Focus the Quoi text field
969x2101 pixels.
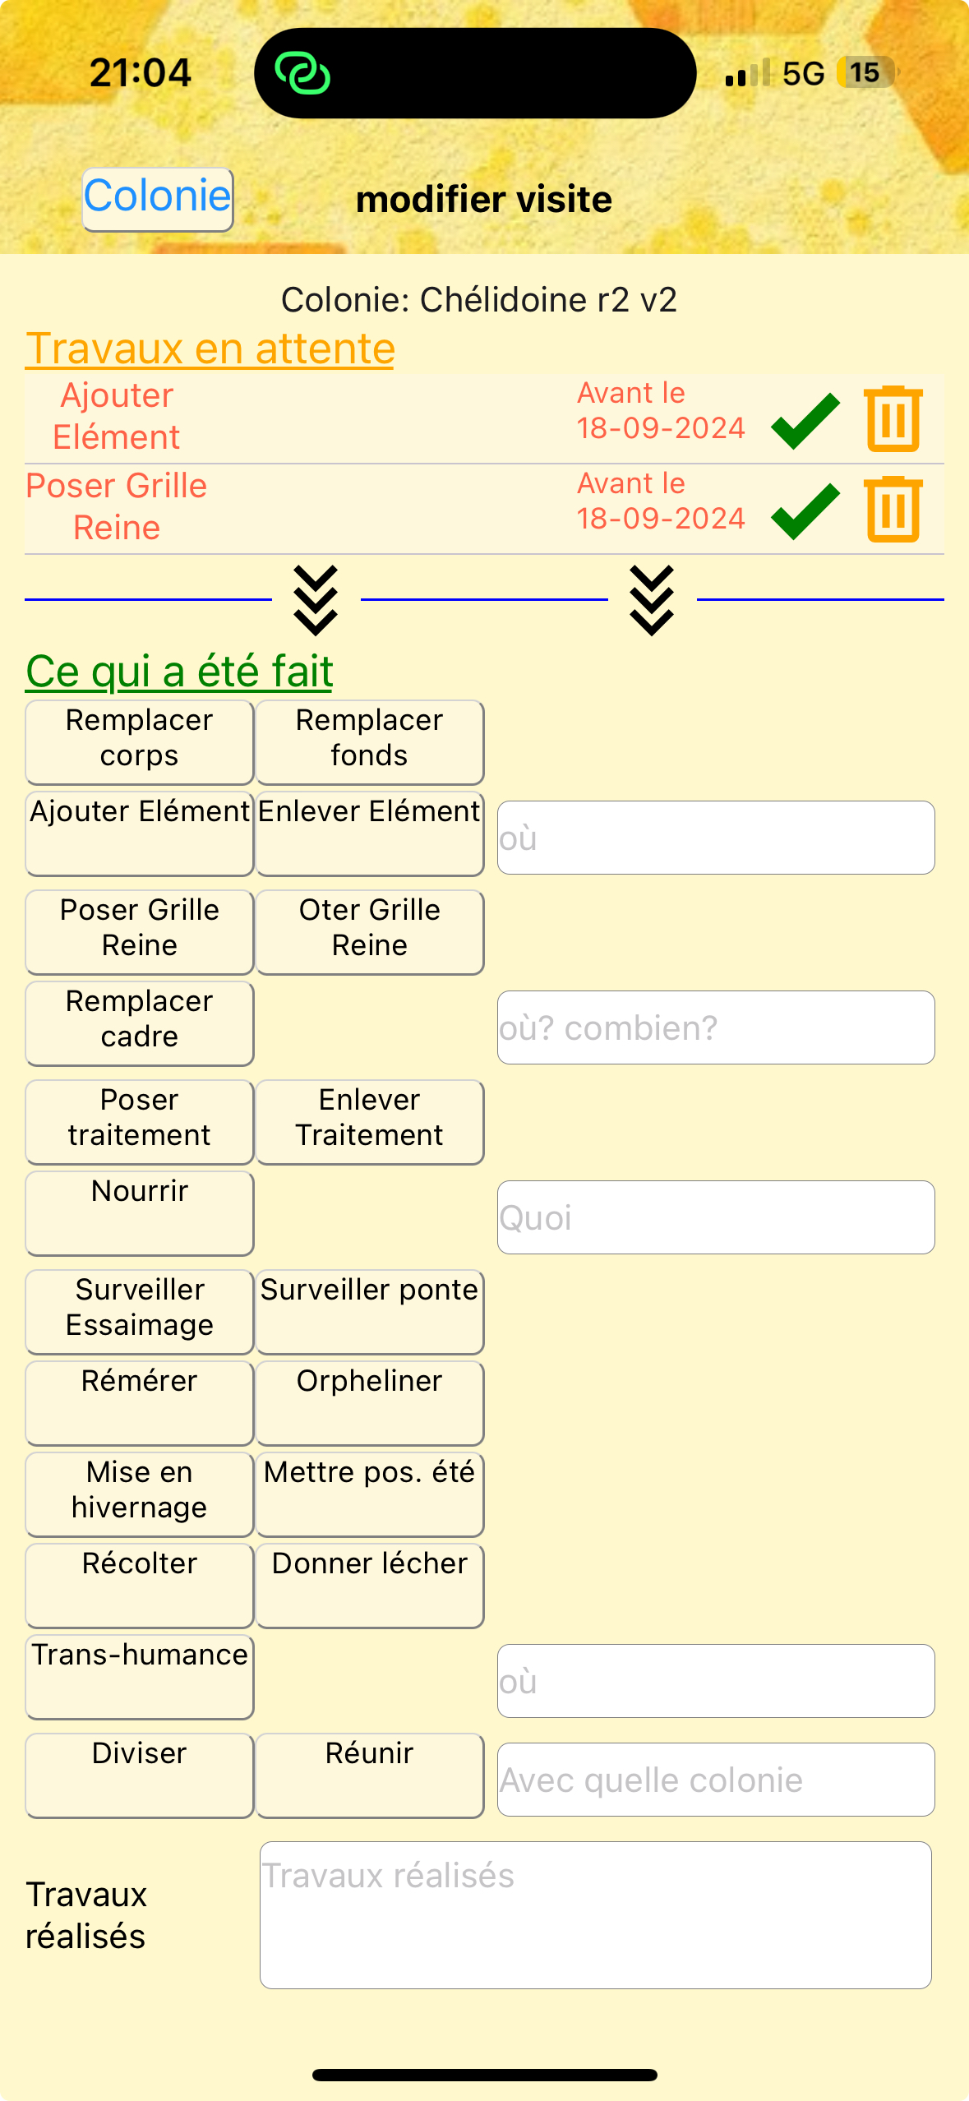point(716,1217)
